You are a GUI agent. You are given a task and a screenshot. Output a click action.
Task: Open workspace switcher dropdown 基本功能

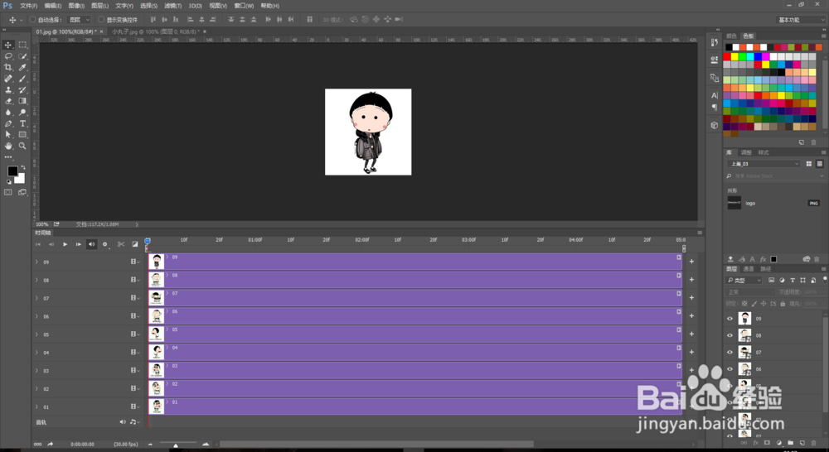coord(801,20)
